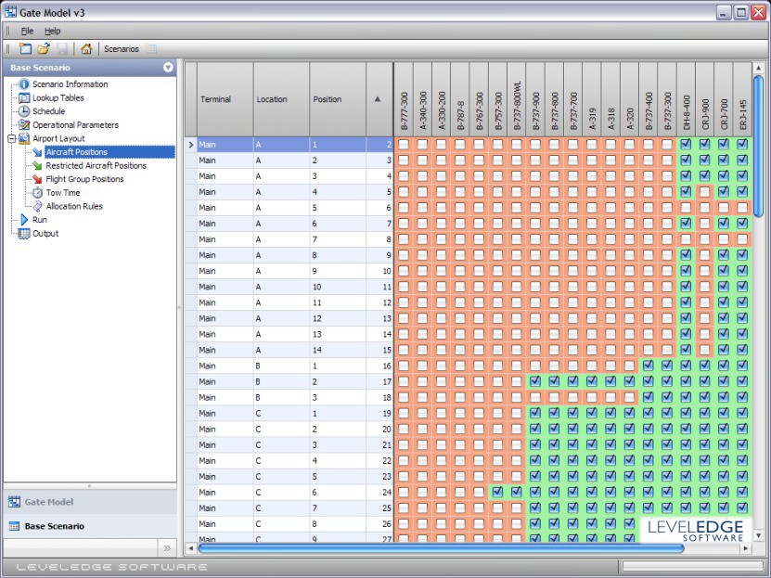This screenshot has height=578, width=771.
Task: Open the Tow Time item
Action: [x=62, y=193]
